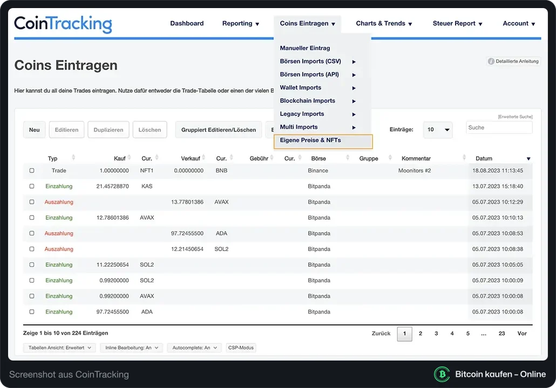This screenshot has height=388, width=556.
Task: Go to page 5 of entries
Action: tap(467, 334)
